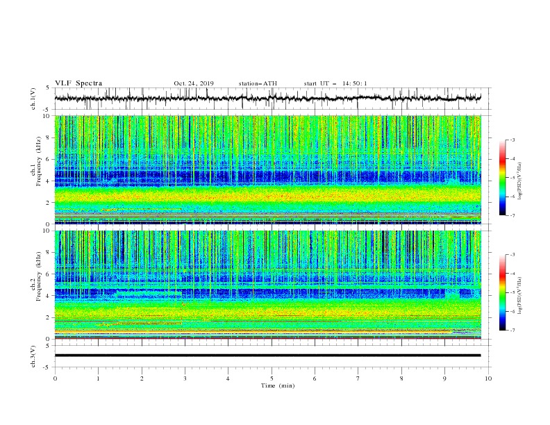Click the "-7" tick on ch.2 colorbar
The image size is (550, 425).
coord(512,331)
